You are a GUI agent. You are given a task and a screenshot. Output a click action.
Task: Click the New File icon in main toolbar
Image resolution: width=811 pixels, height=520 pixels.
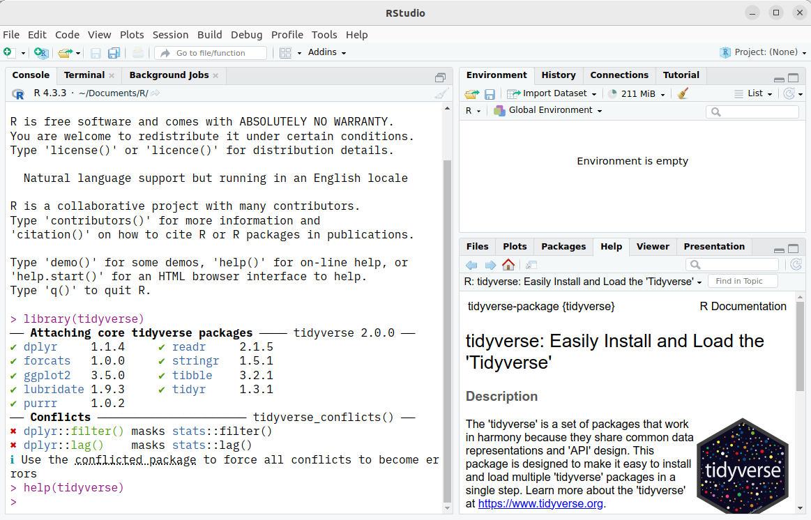pyautogui.click(x=8, y=52)
